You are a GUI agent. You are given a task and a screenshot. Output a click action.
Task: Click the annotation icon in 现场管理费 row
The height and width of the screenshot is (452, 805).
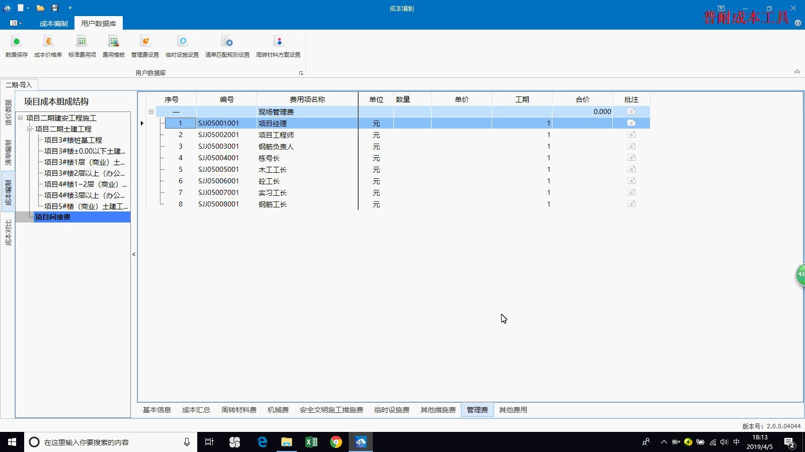[x=631, y=111]
